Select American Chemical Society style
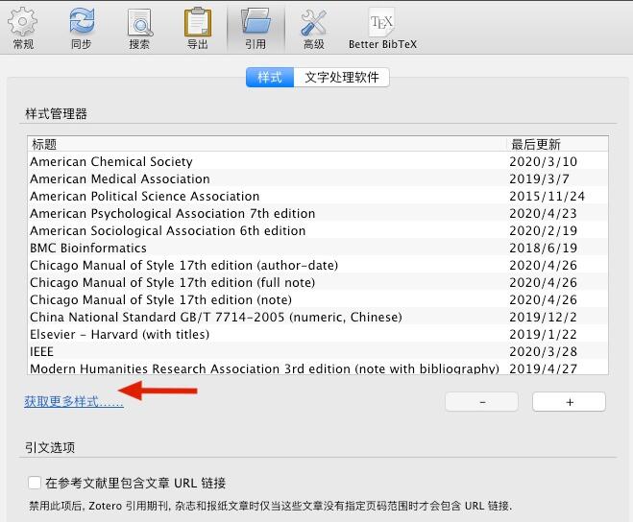Image resolution: width=633 pixels, height=522 pixels. (318, 161)
